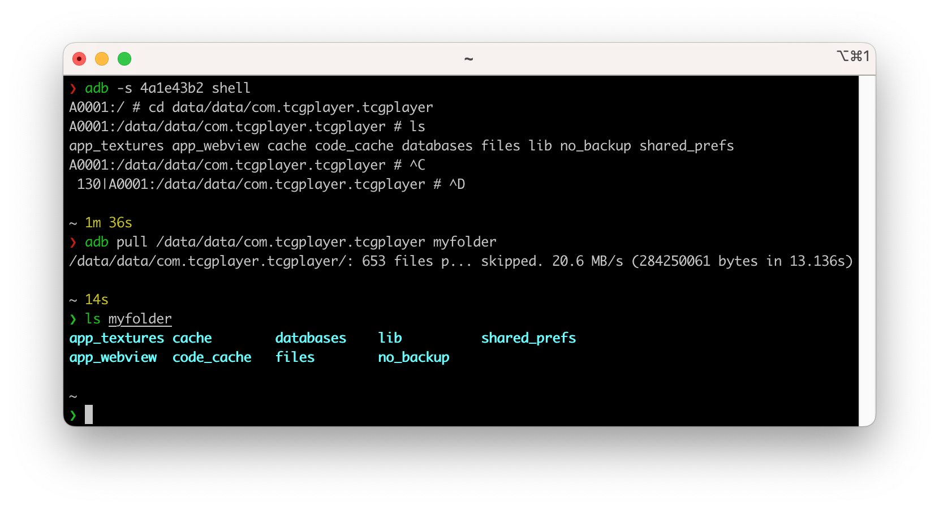Maximize the terminal with green button
Image resolution: width=939 pixels, height=510 pixels.
coord(124,59)
